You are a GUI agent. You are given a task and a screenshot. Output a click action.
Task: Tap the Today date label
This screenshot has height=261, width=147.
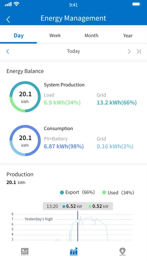(x=73, y=51)
